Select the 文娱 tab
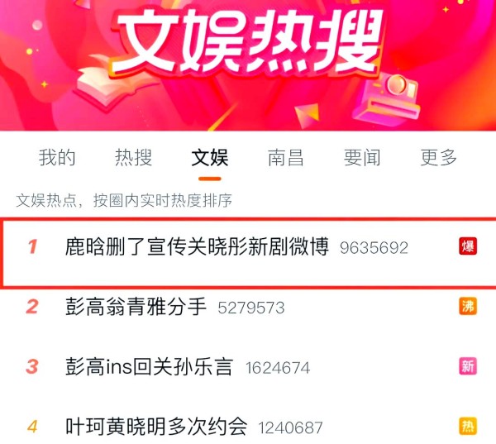This screenshot has height=444, width=496. point(210,157)
